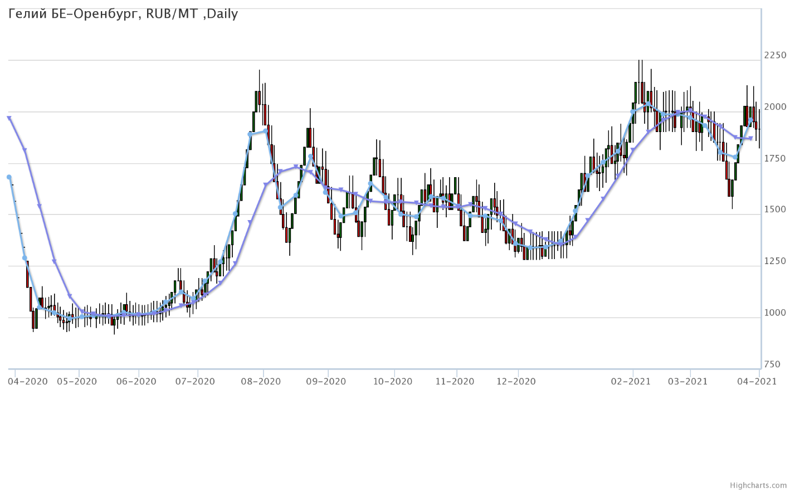Click the 2000 y-axis value label

click(776, 107)
